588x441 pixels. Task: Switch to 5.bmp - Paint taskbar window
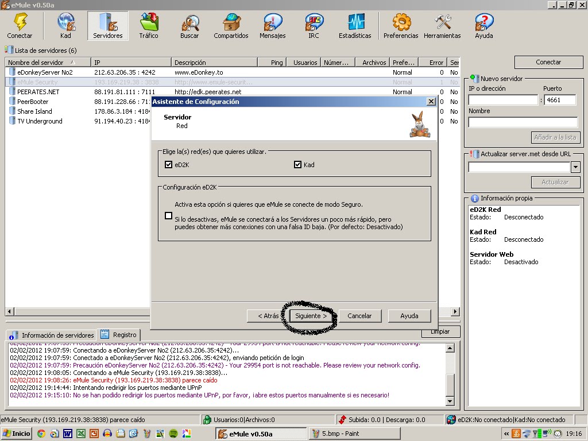355,434
